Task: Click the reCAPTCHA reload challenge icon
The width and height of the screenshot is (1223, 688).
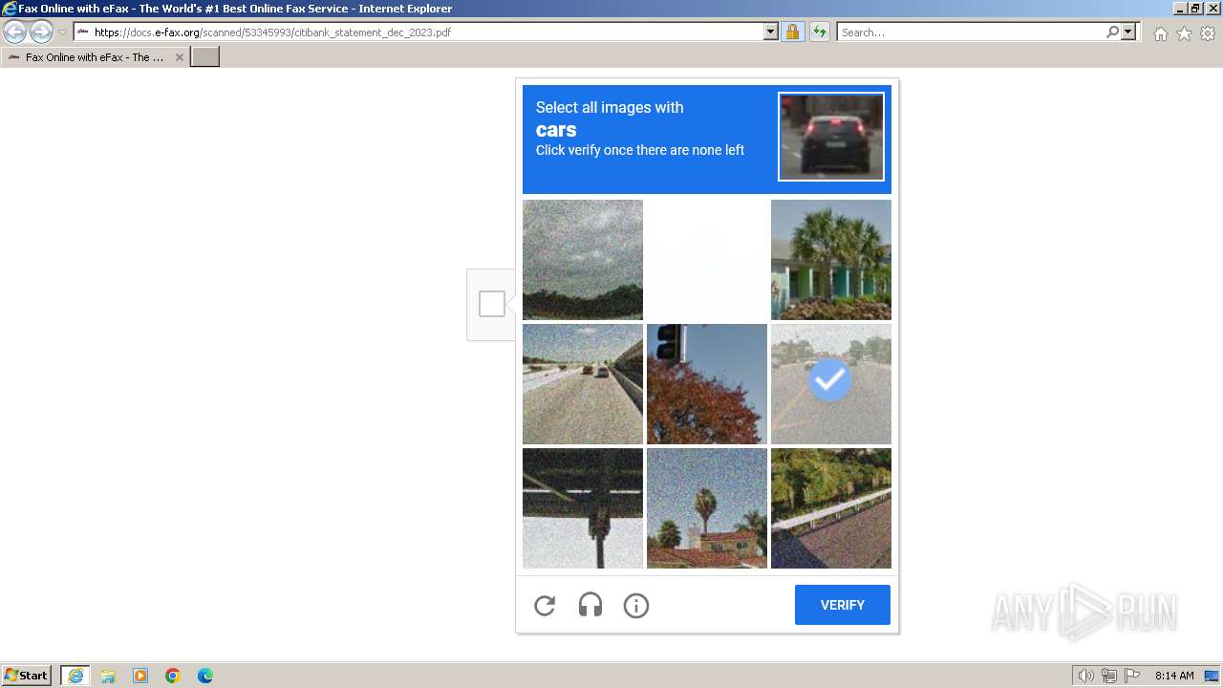Action: [545, 605]
